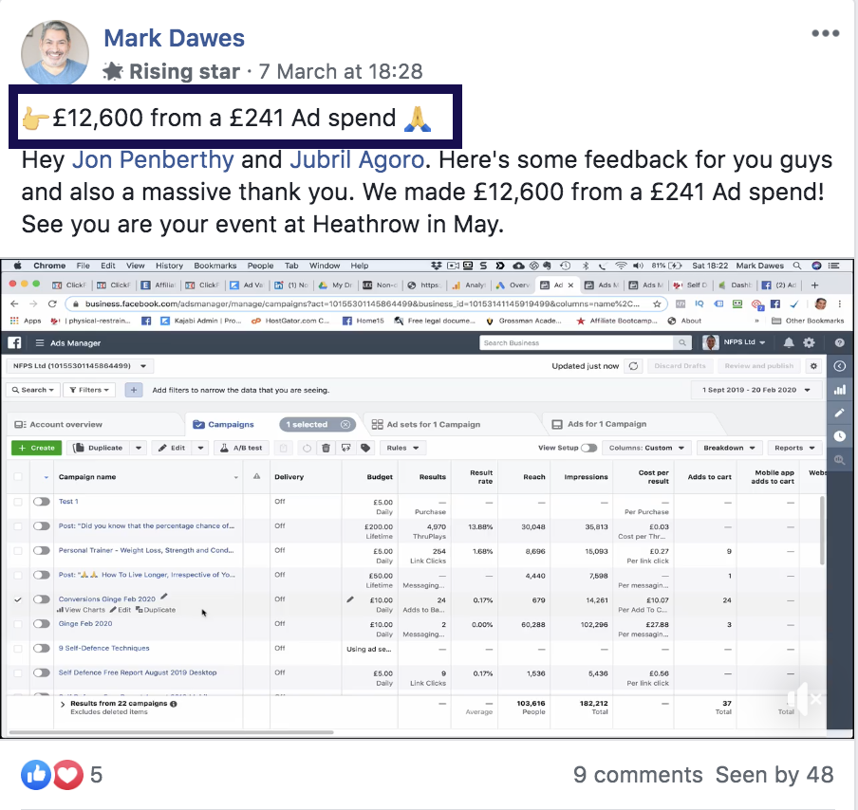Open Jubril Agoro's profile link
The width and height of the screenshot is (858, 810).
pos(357,159)
